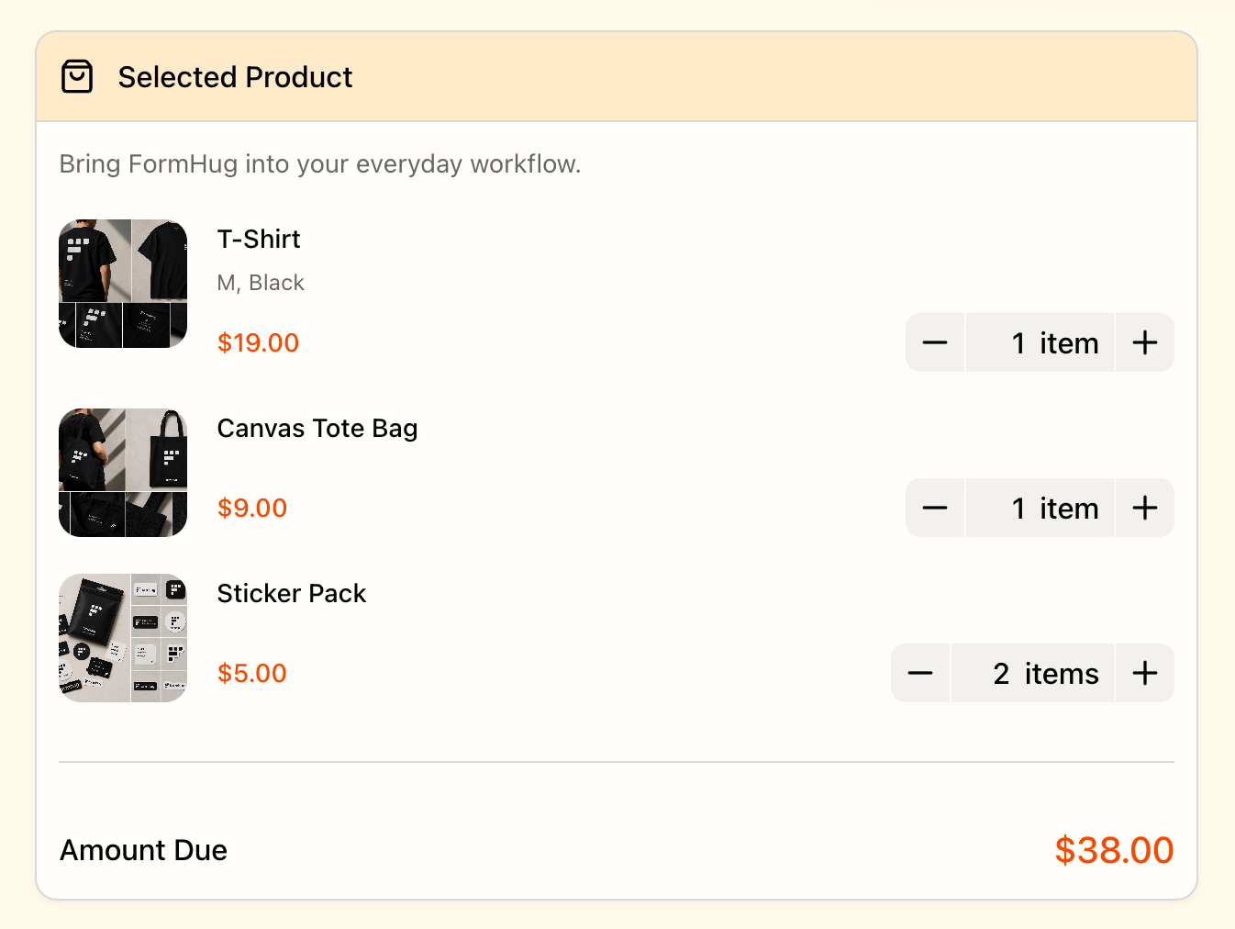Screen dimensions: 1235x929
Task: Open the Sticker Pack thumbnail
Action: (x=123, y=638)
